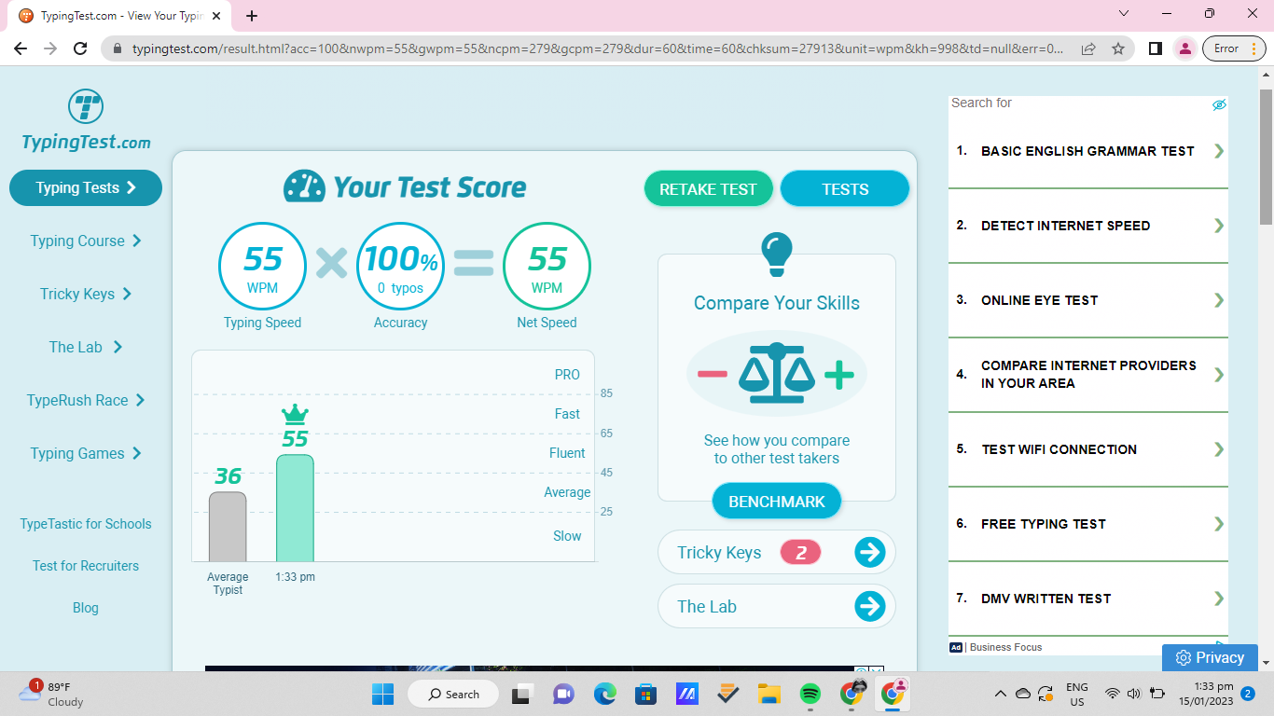Screen dimensions: 1274x716
Task: Click the Benchmark button
Action: [777, 502]
